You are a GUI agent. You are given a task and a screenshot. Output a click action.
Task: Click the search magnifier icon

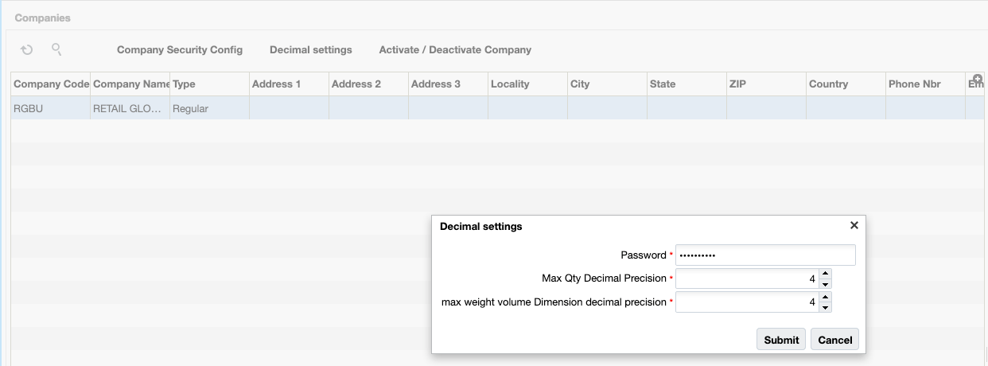tap(56, 49)
